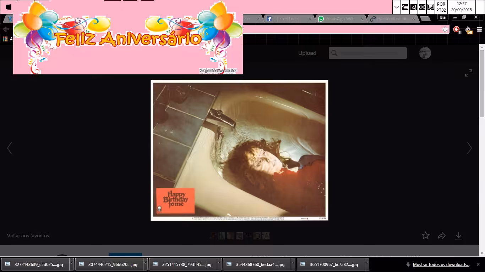Open the AdBlock extension icon

pyautogui.click(x=457, y=30)
